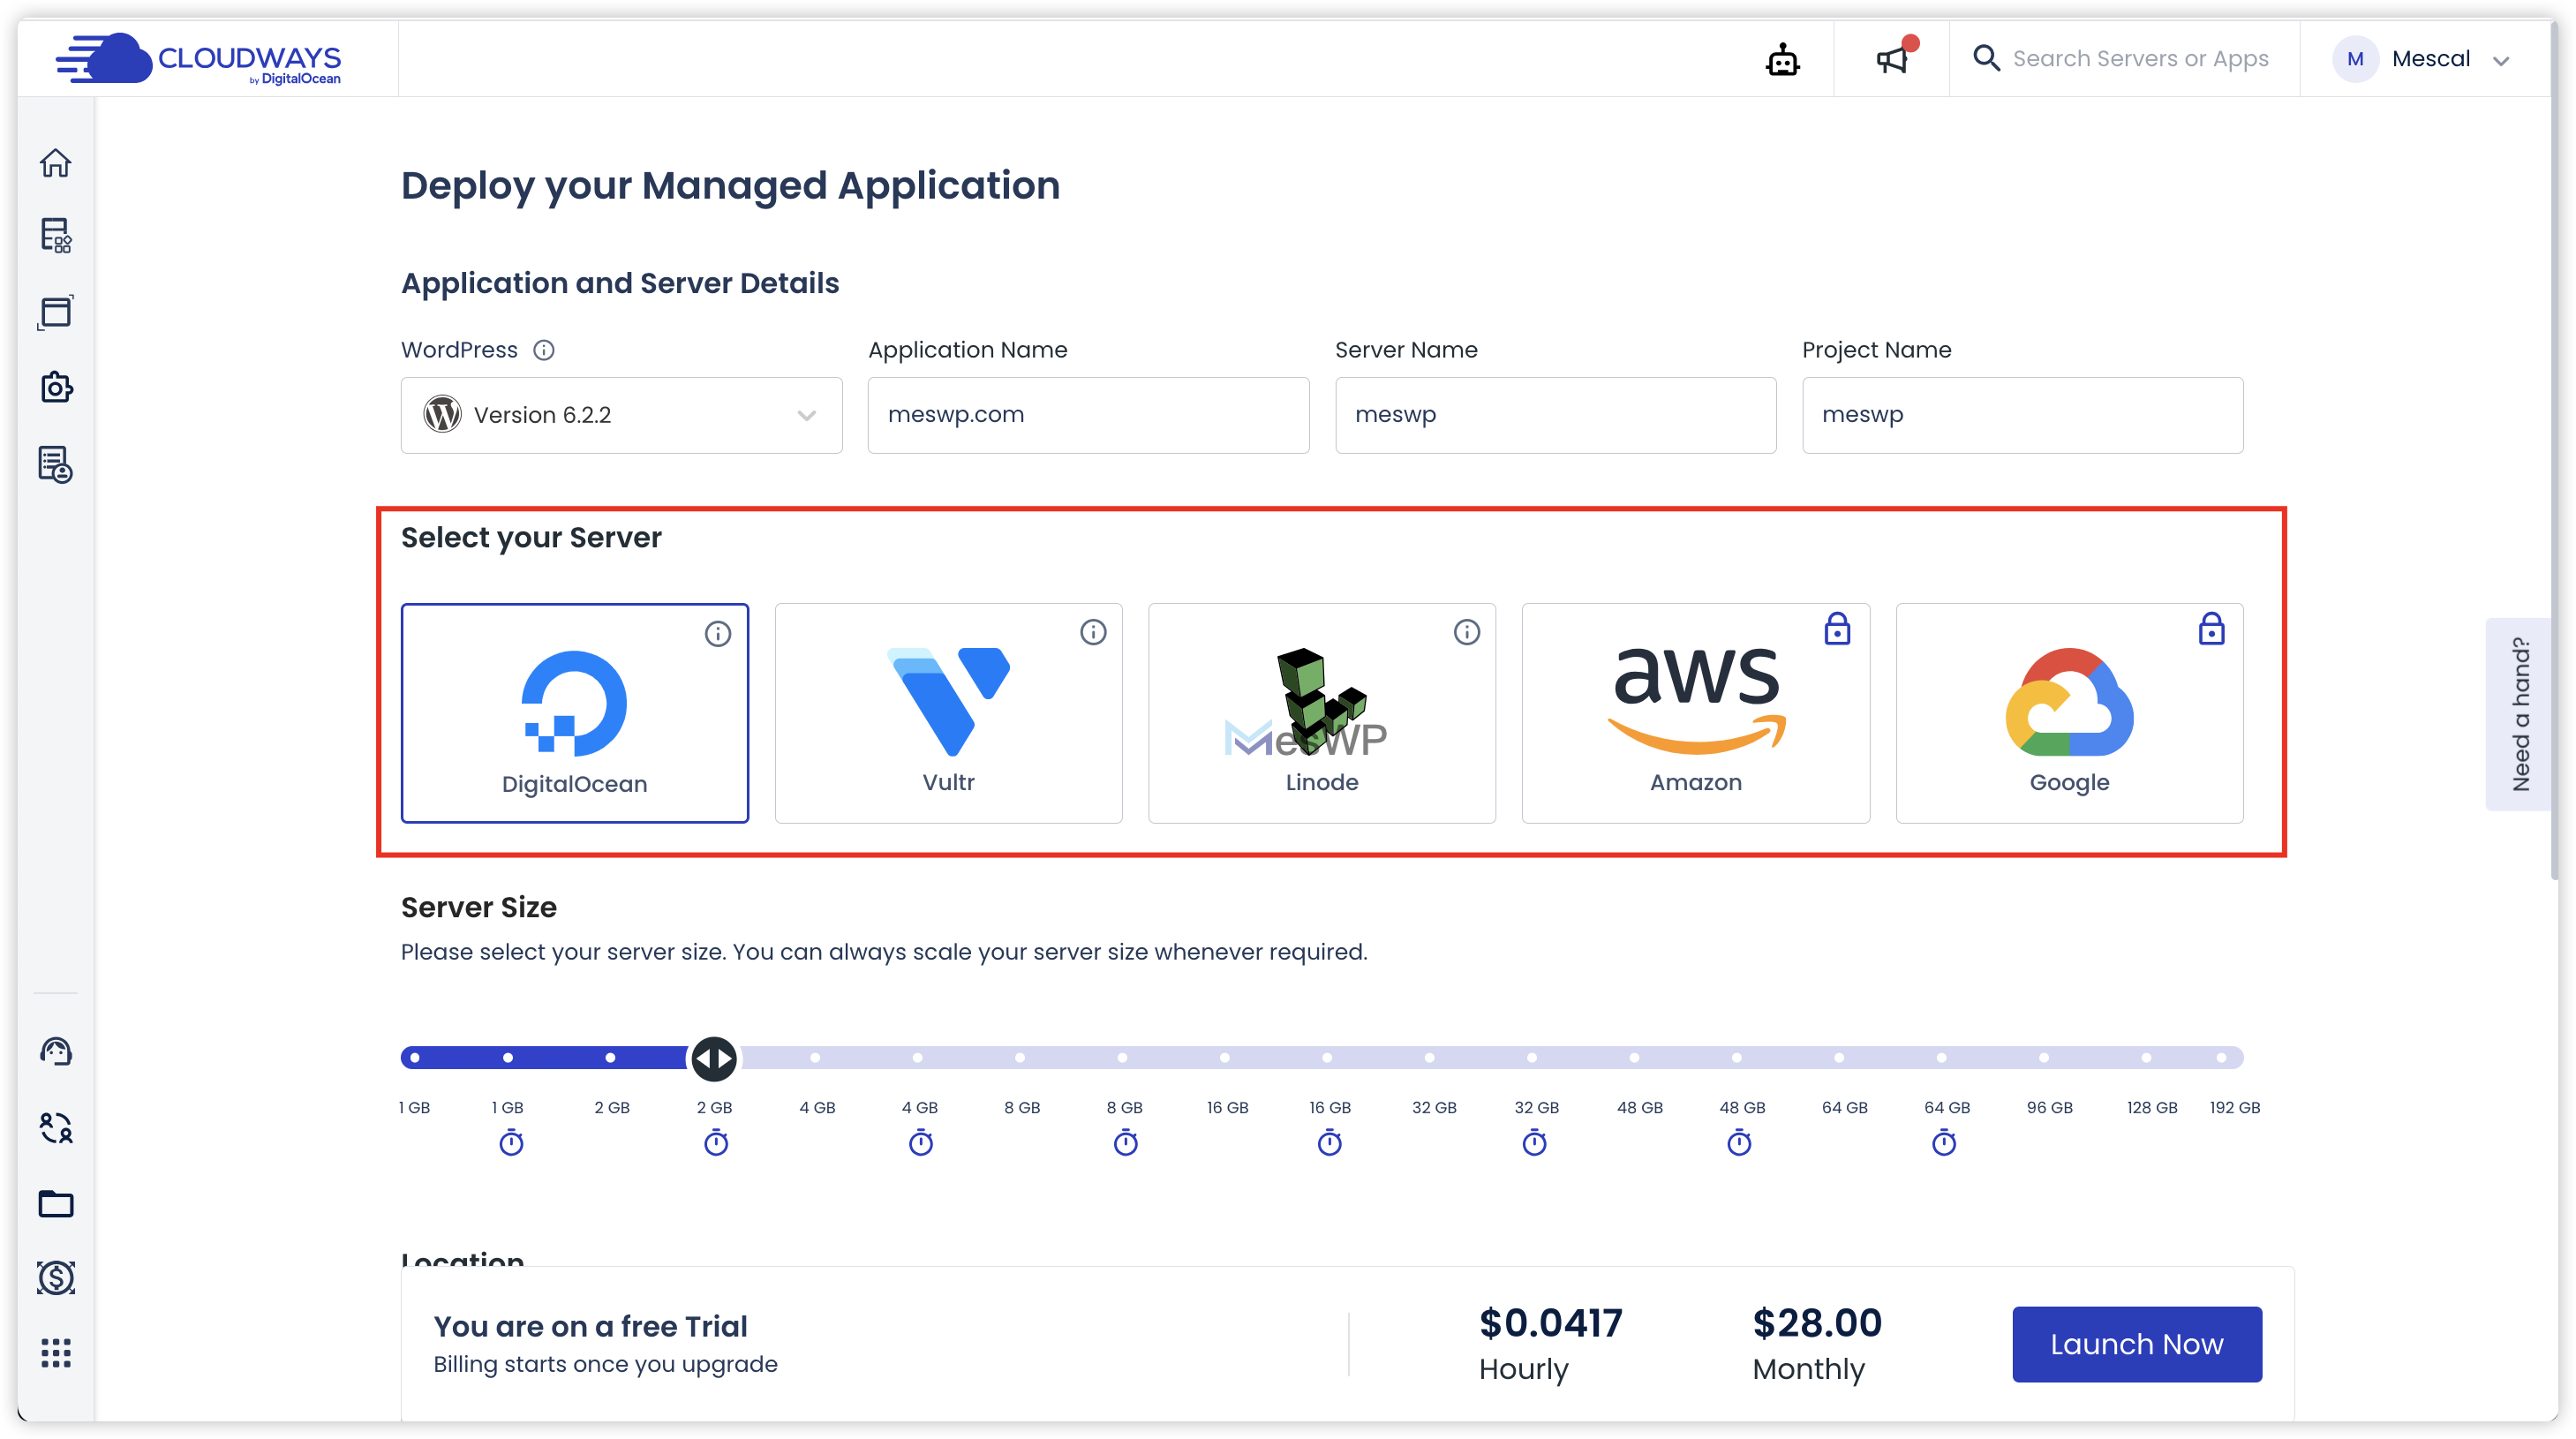This screenshot has height=1439, width=2576.
Task: Open the team members refresh icon in sidebar
Action: coord(56,1127)
